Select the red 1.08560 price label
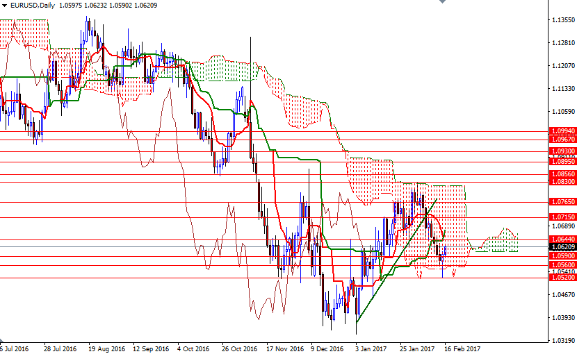 pyautogui.click(x=562, y=174)
